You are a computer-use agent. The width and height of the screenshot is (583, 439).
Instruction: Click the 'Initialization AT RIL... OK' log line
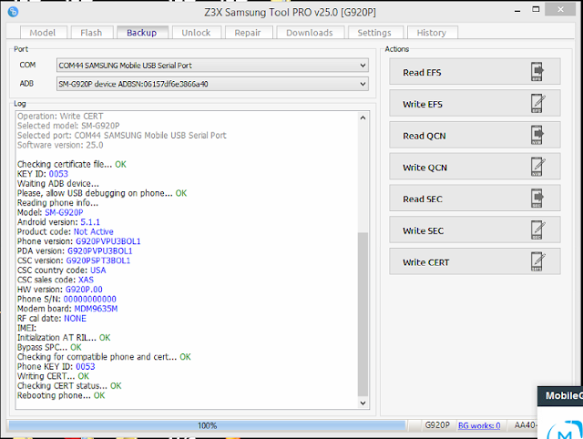point(64,338)
